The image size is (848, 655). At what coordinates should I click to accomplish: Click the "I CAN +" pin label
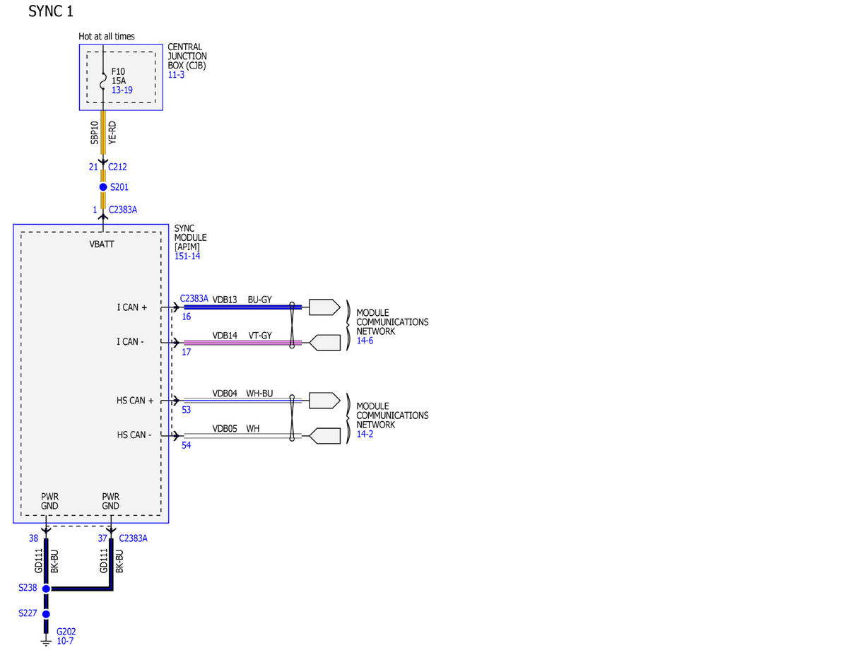[x=132, y=307]
